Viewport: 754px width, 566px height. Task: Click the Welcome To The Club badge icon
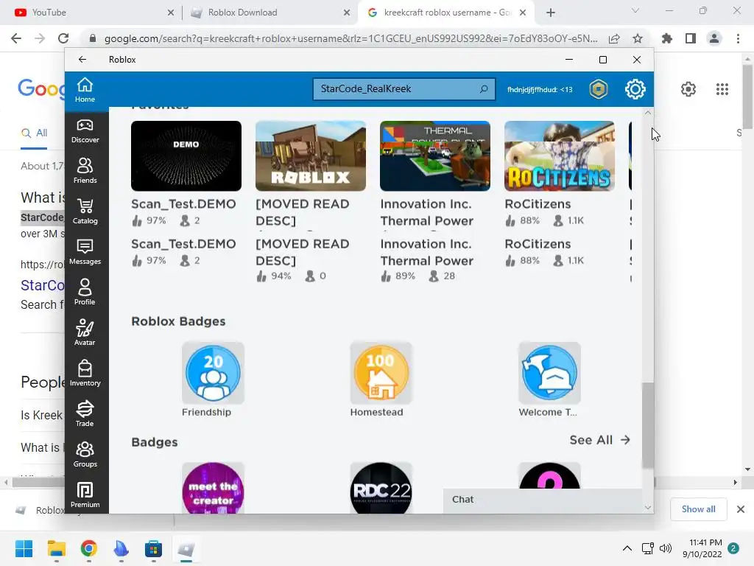tap(549, 373)
